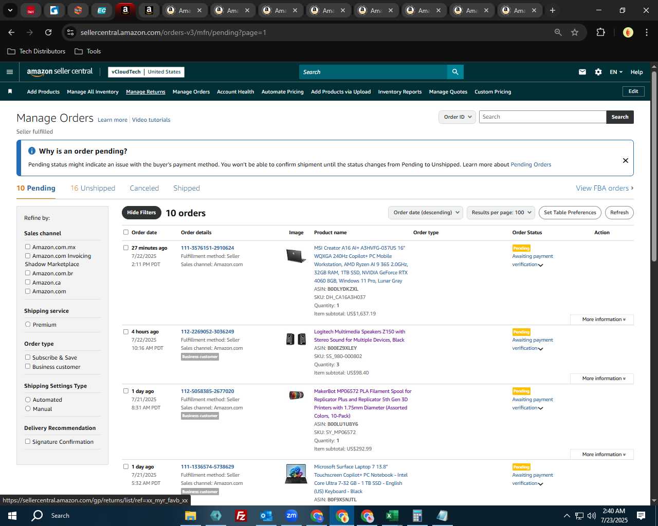Check the Signature Confirmation filter
The width and height of the screenshot is (658, 526).
(28, 441)
